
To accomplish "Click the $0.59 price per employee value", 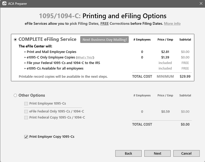I will point(165,112).
